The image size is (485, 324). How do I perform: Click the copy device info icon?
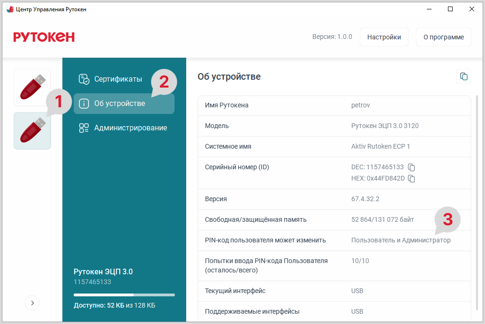tap(463, 76)
